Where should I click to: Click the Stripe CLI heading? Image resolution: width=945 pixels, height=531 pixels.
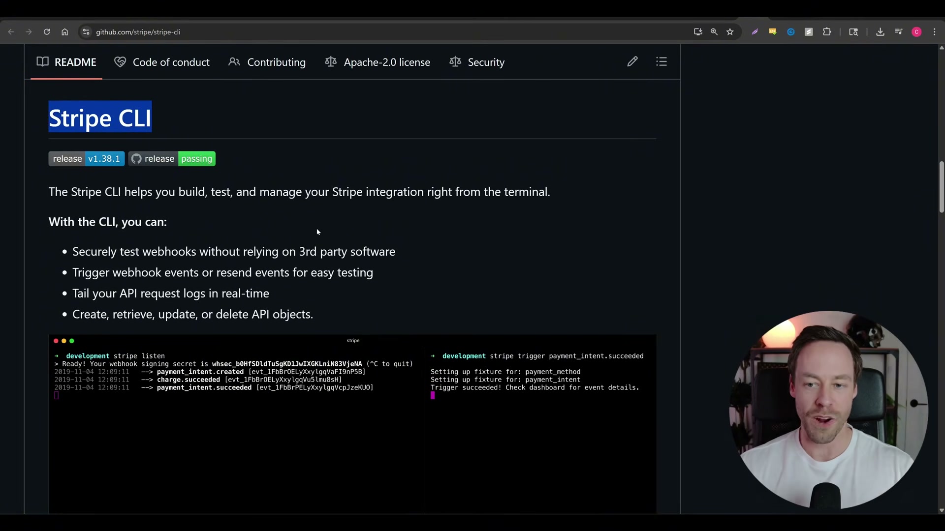point(100,118)
